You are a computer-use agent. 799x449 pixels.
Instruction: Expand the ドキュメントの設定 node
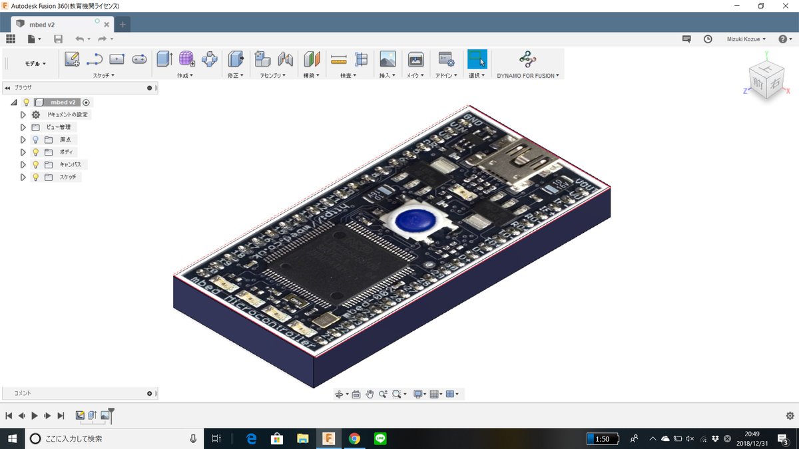(x=23, y=114)
